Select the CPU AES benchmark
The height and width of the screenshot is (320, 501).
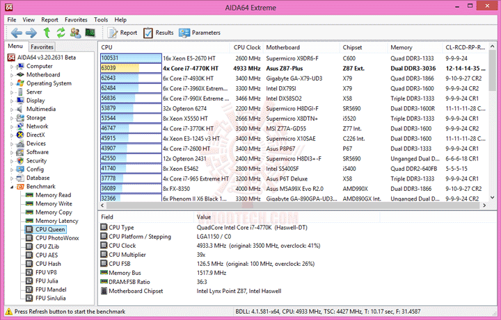pos(47,255)
